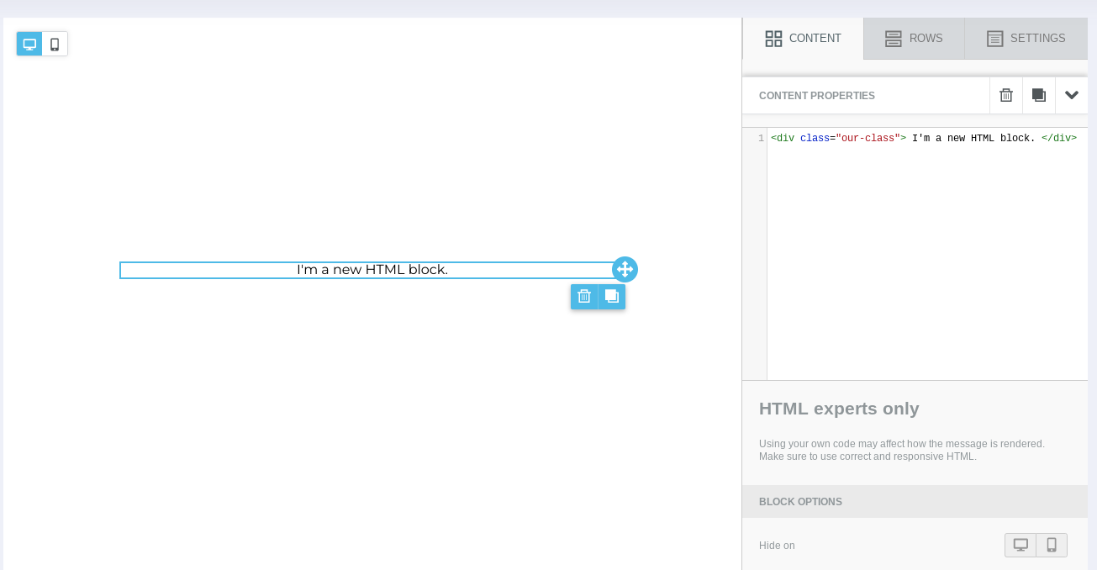
Task: Duplicate block using canvas copy icon
Action: [x=612, y=296]
